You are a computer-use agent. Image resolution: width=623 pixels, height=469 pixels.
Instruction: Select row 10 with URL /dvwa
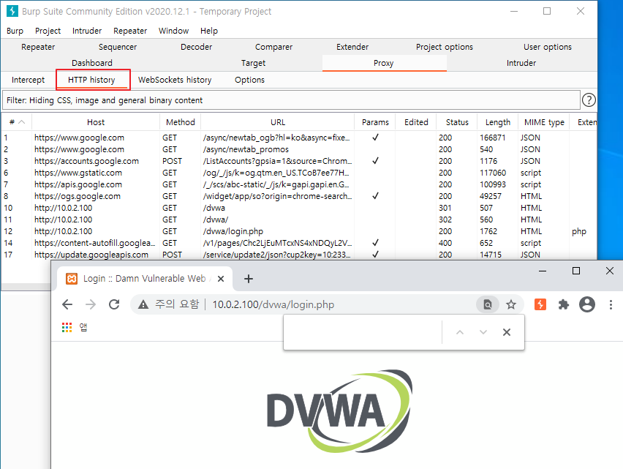click(x=299, y=208)
